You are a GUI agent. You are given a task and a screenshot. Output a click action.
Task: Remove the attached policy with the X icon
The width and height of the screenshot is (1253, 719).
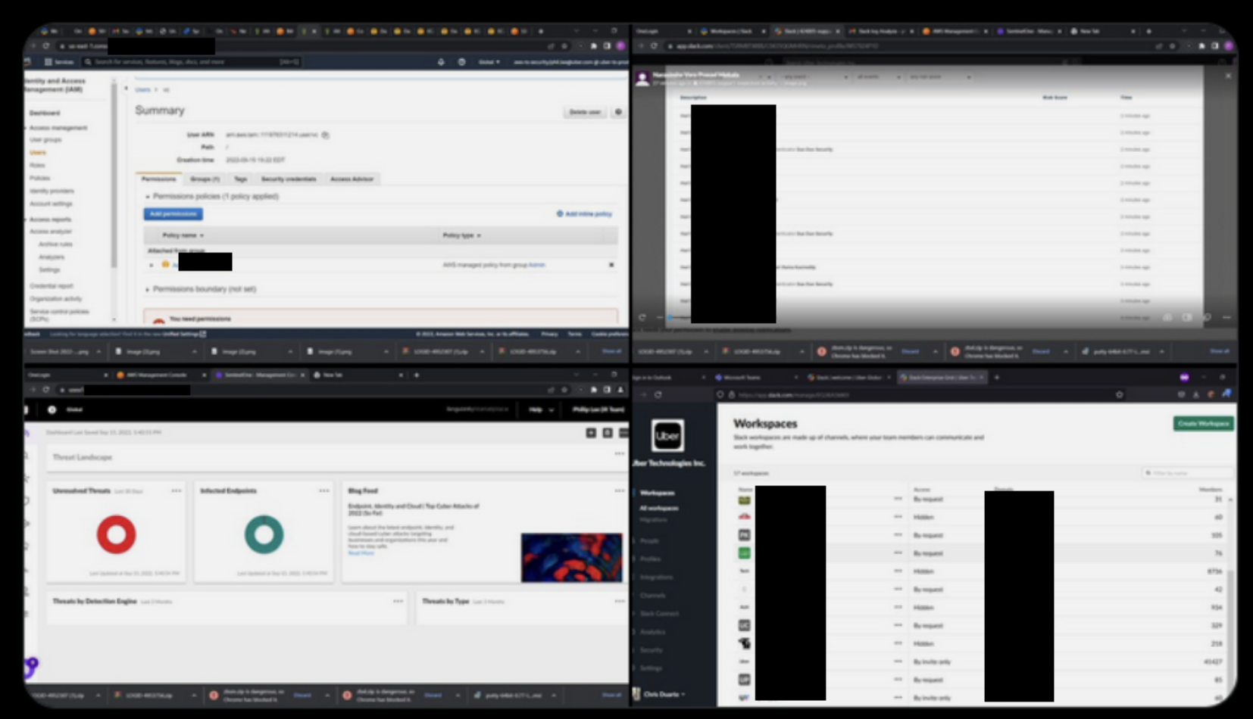tap(611, 265)
